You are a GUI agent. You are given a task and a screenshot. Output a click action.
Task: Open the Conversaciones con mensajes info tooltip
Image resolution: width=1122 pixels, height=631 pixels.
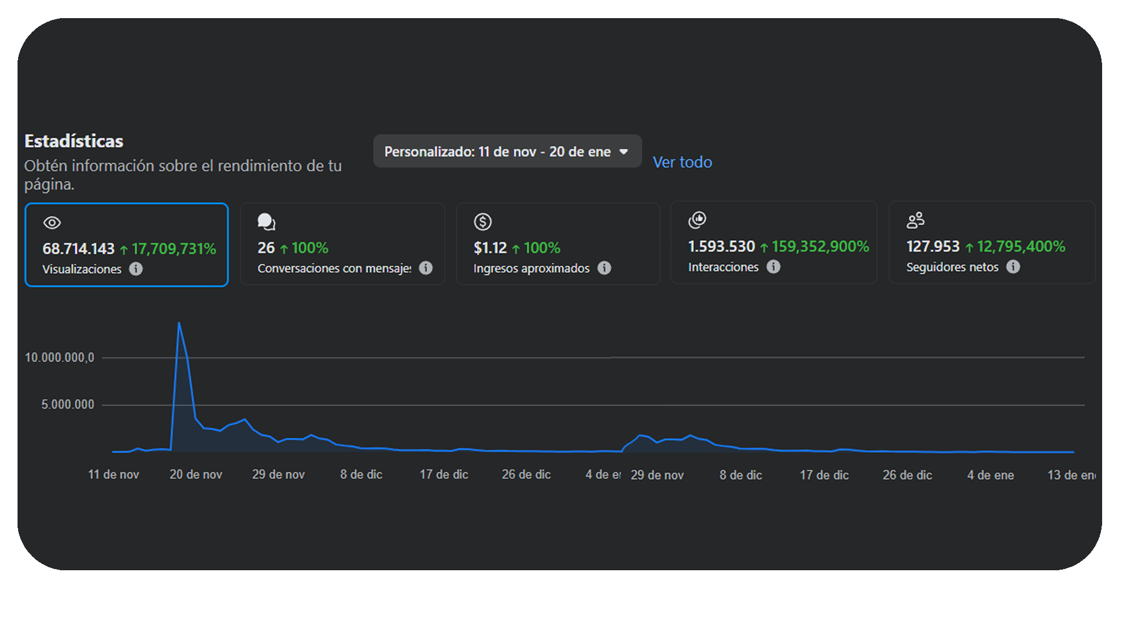coord(427,268)
